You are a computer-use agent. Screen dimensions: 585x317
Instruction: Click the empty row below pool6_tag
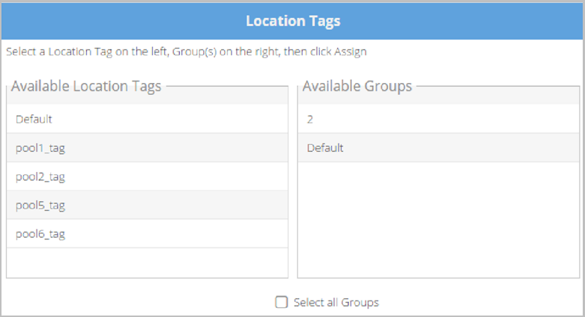[x=147, y=262]
